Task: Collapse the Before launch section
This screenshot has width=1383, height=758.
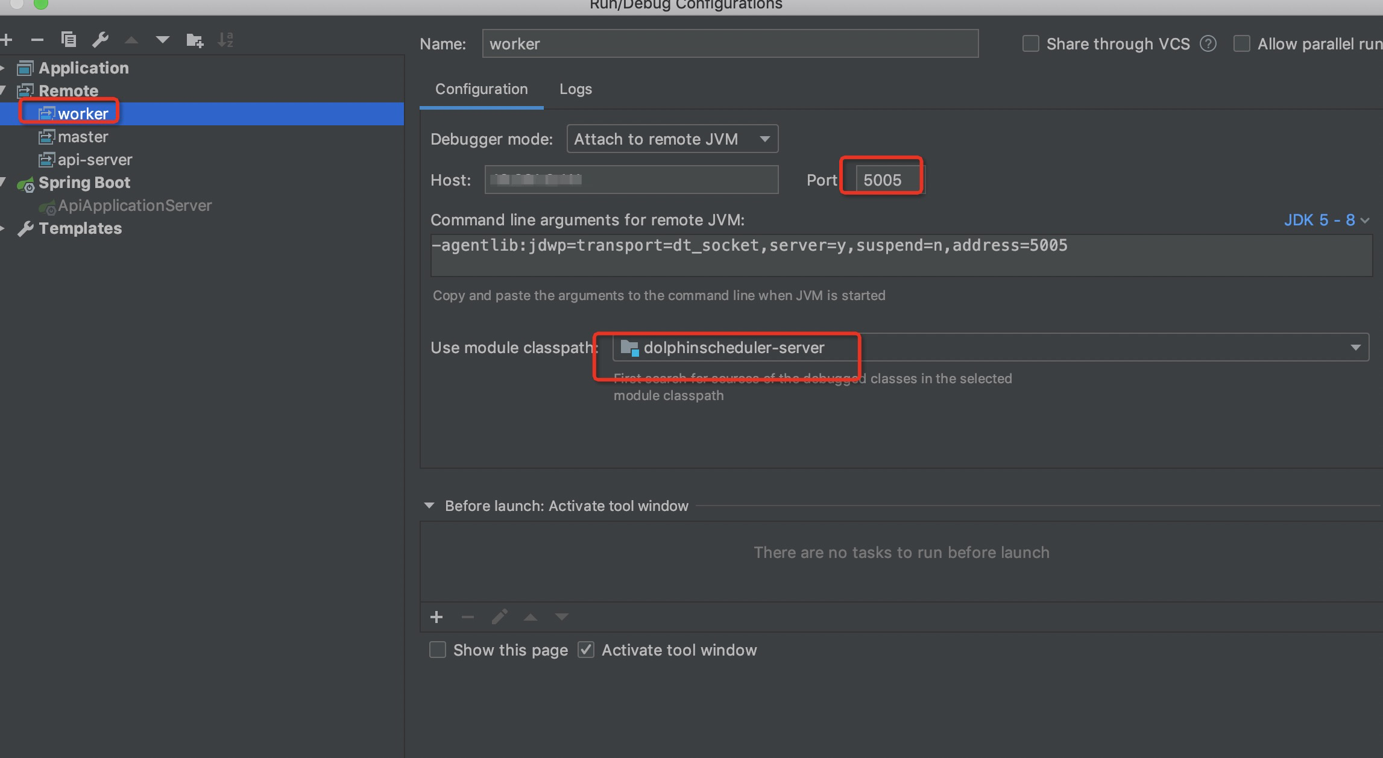Action: point(429,506)
